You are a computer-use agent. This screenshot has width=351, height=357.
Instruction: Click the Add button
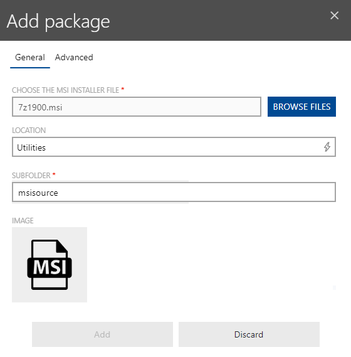tap(102, 334)
